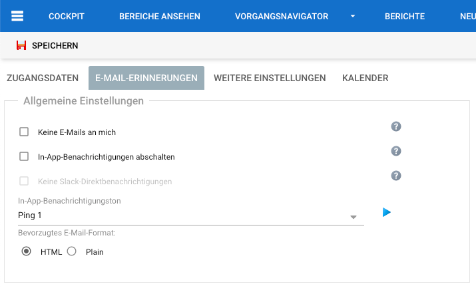Viewport: 476px width, 288px height.
Task: Open the Berichte menu item
Action: tap(405, 17)
